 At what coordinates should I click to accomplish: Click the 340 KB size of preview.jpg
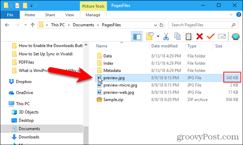click(x=232, y=78)
